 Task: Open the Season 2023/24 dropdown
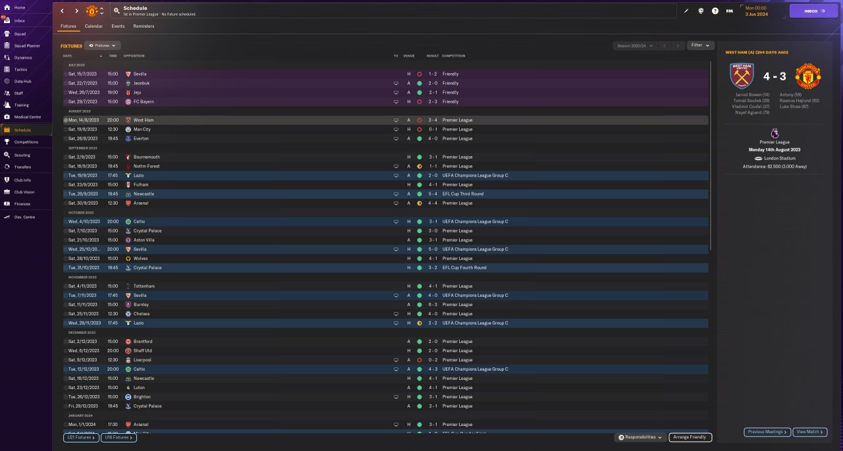click(634, 45)
